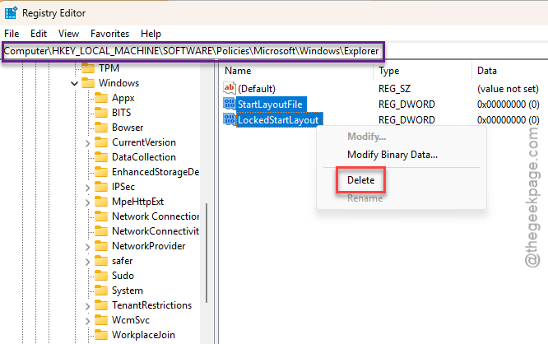This screenshot has width=548, height=344.
Task: Click the StartLayoutFile DWORD value icon
Action: click(230, 104)
